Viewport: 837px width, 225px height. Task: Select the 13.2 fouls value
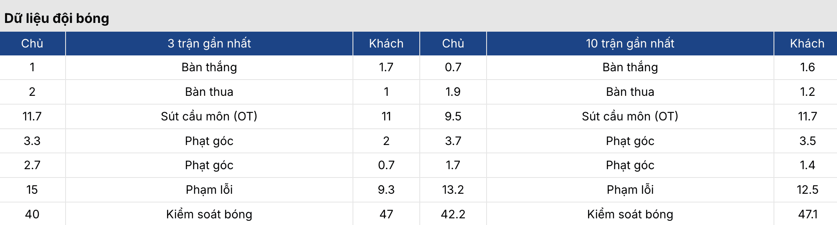(453, 190)
